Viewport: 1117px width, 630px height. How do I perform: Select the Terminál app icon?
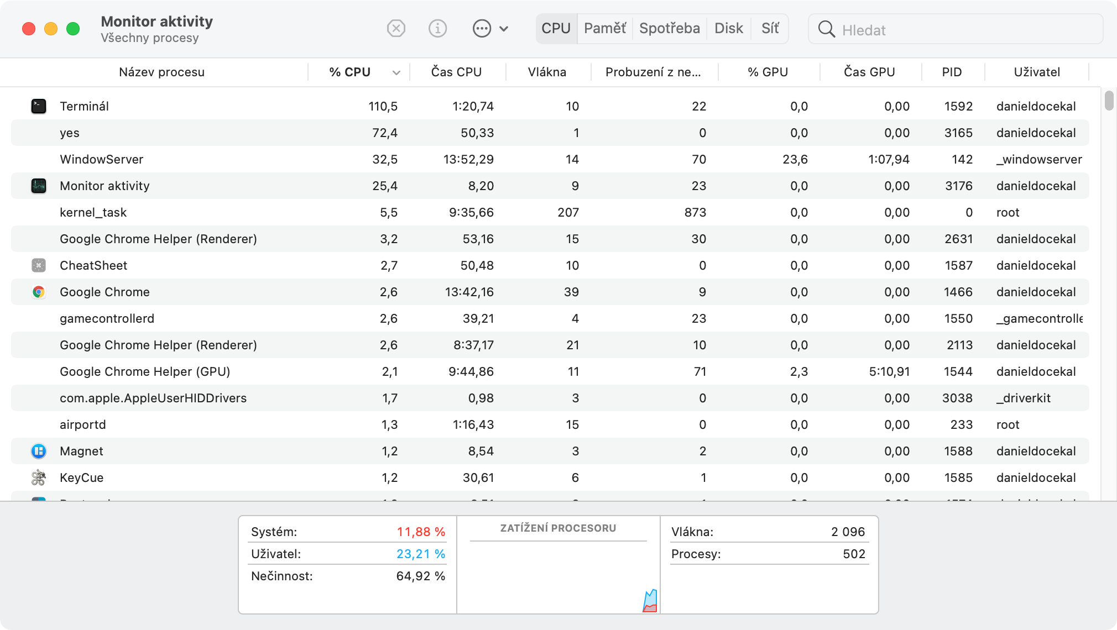(39, 106)
